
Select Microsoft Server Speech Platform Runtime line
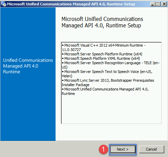102,54
